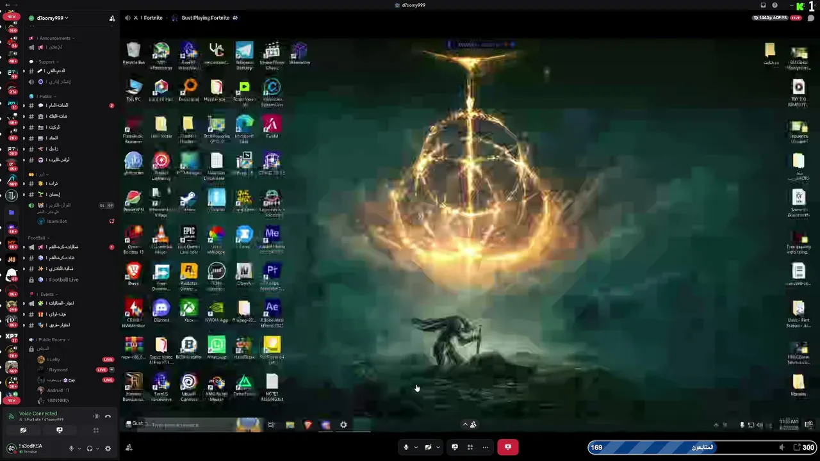Toggle microphone in the stream control bar
820x461 pixels.
(x=406, y=447)
